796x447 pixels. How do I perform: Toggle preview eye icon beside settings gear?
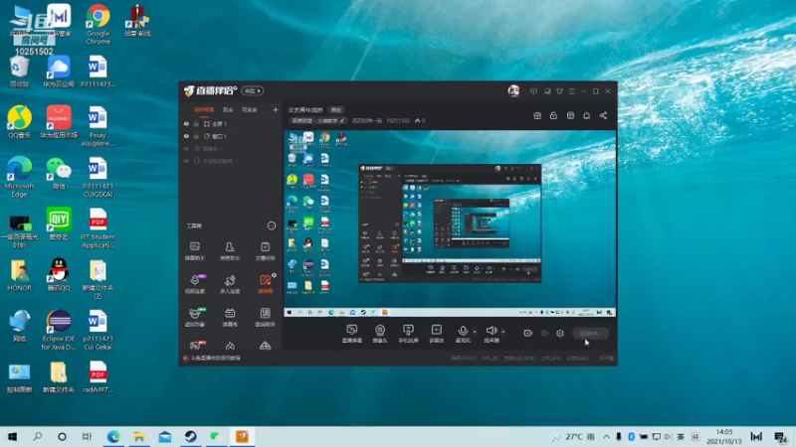pyautogui.click(x=544, y=334)
